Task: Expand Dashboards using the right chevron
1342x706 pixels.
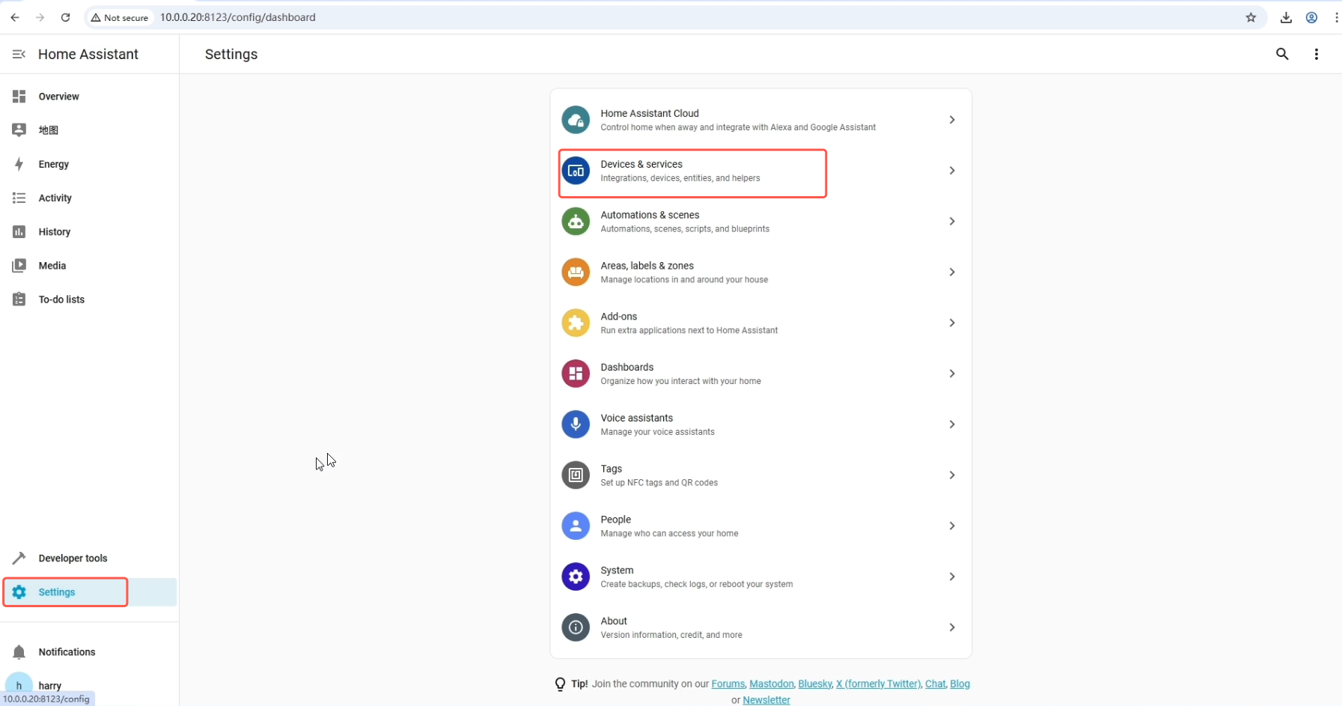Action: click(x=951, y=374)
